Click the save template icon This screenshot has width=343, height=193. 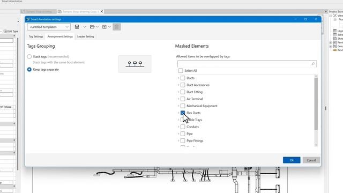(x=77, y=27)
